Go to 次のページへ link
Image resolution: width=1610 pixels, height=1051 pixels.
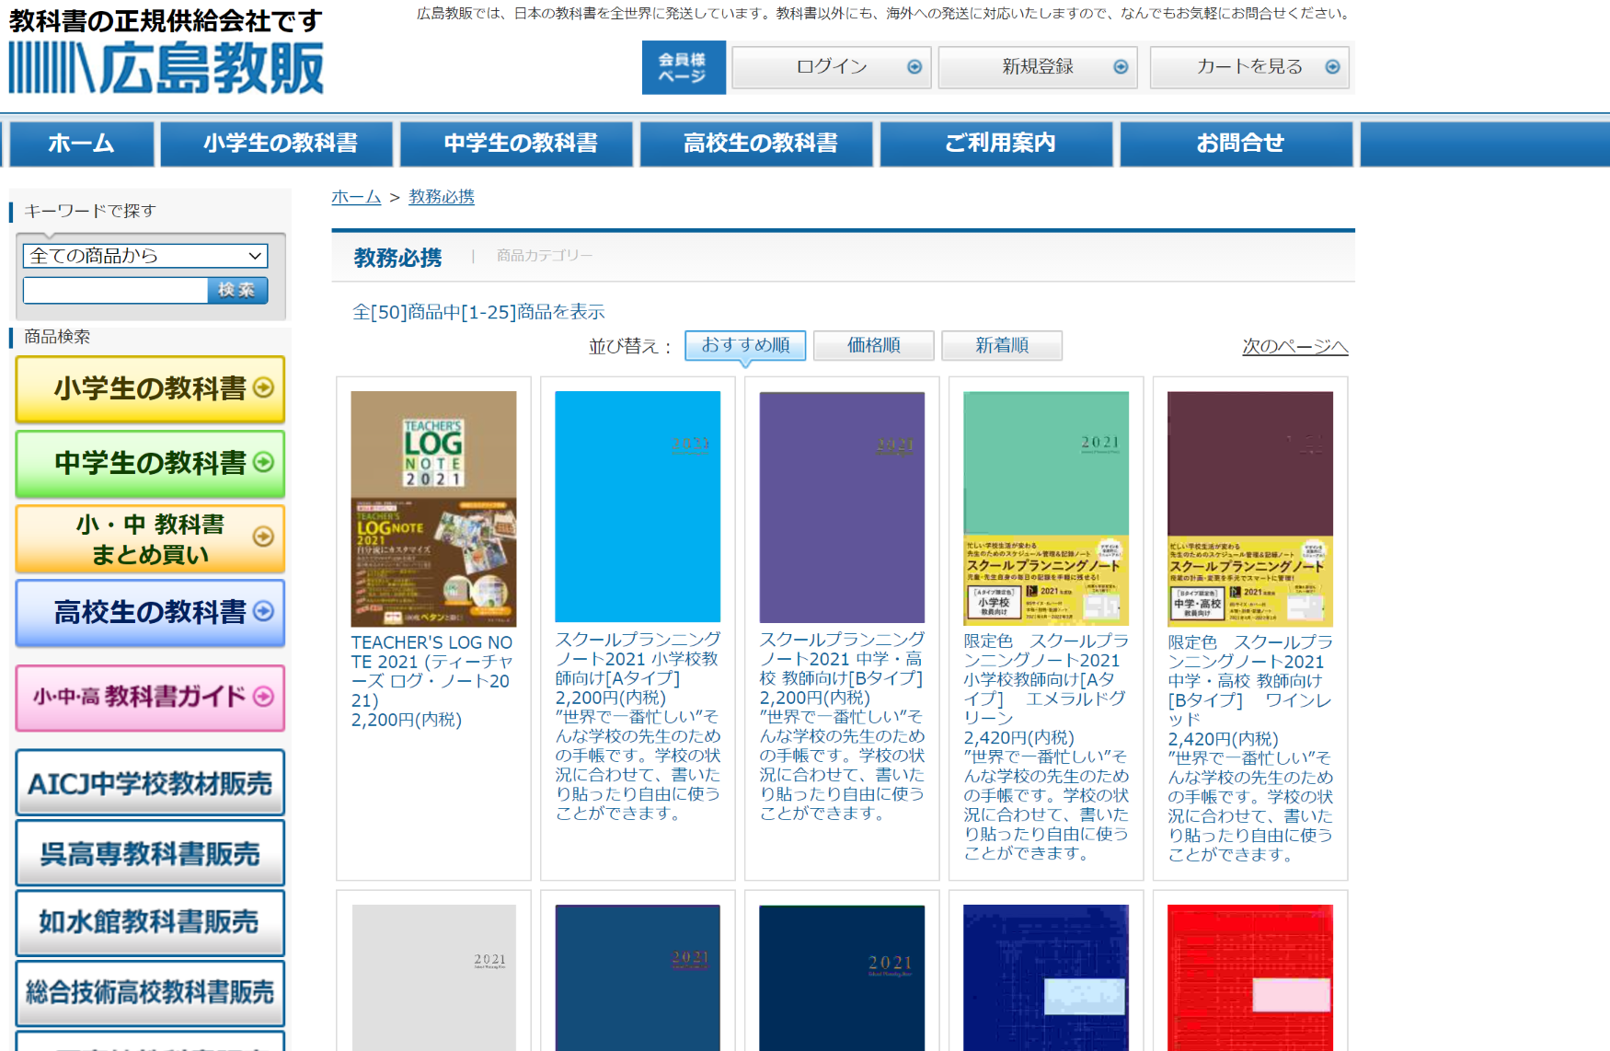[1295, 347]
